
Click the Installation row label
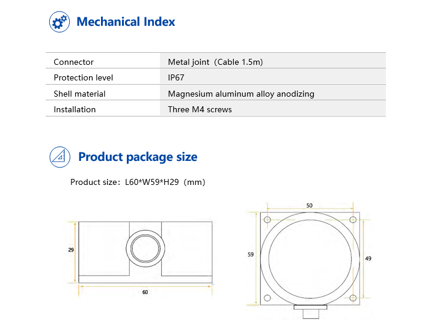point(75,109)
